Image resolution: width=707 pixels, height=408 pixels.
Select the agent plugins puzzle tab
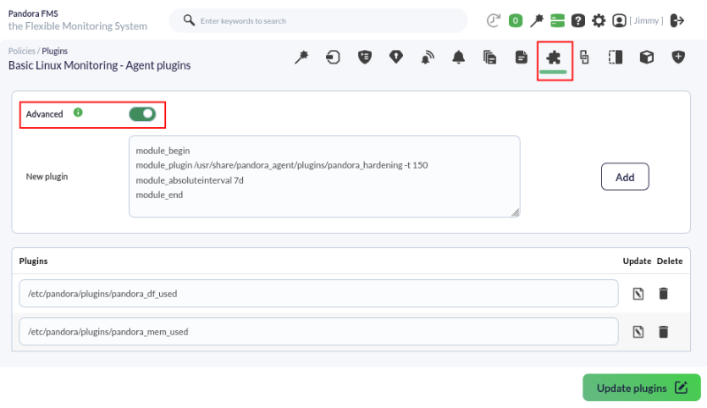[x=553, y=57]
